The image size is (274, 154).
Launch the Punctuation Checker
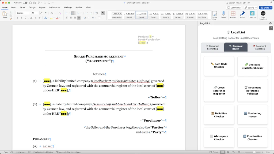point(252,137)
